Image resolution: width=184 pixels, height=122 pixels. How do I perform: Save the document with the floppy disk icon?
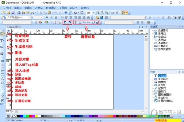click(x=13, y=13)
